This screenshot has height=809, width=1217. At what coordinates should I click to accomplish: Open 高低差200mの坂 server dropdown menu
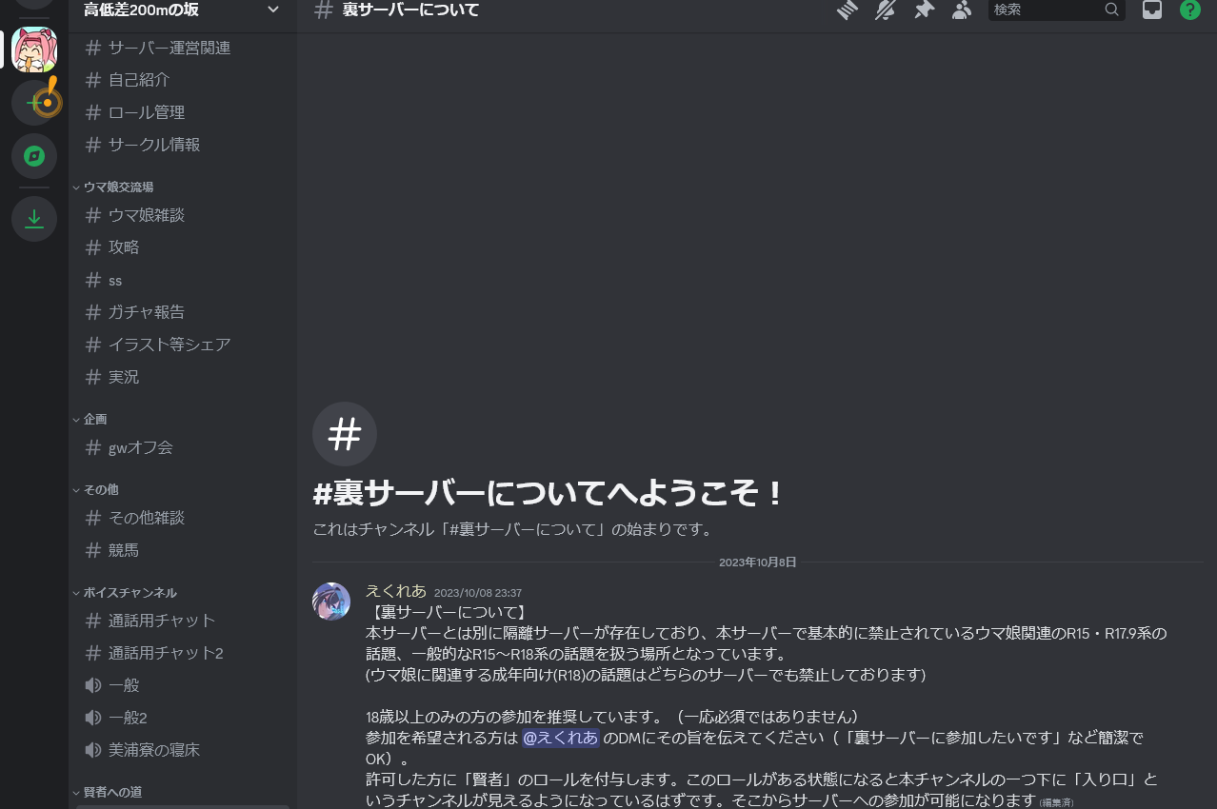tap(181, 10)
